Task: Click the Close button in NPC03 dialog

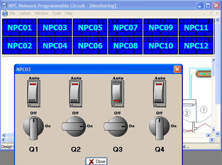Action: click(96, 161)
